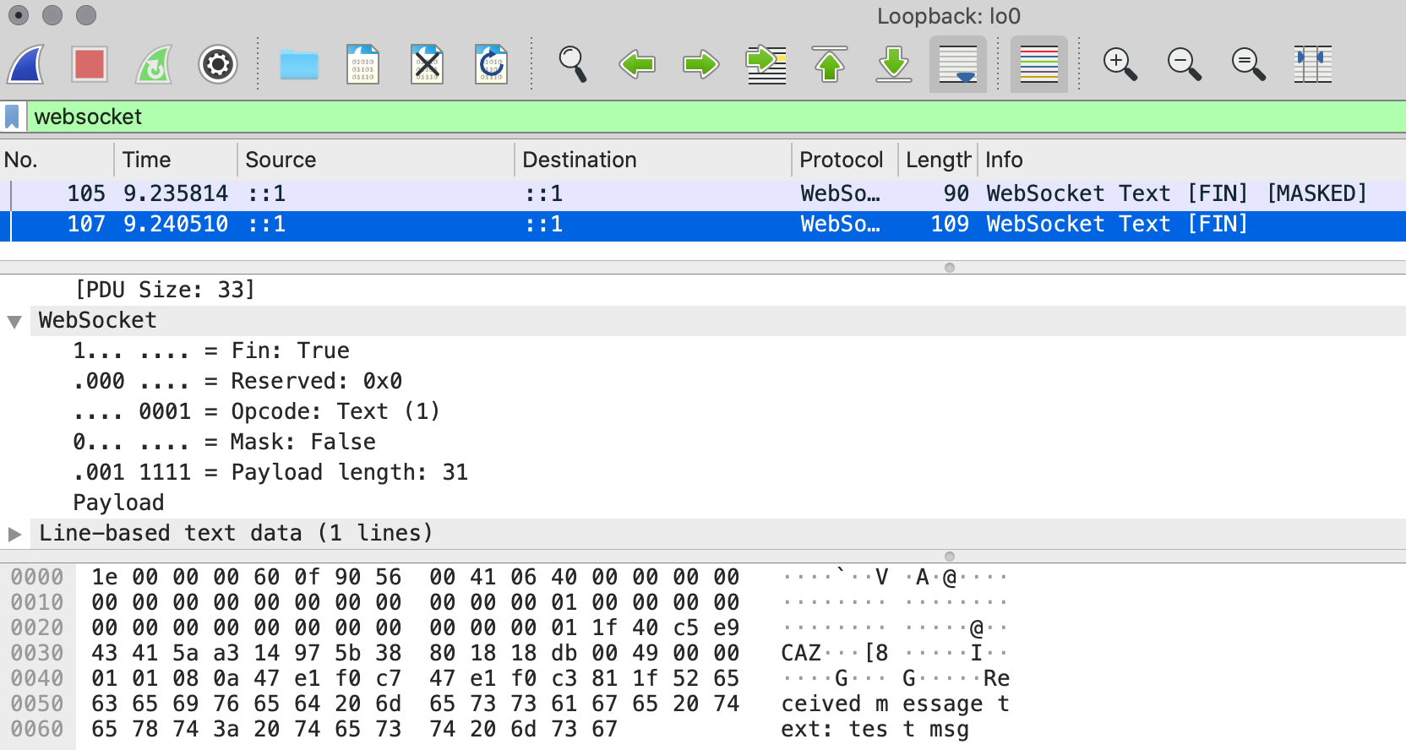Go back to previous packet arrow
The image size is (1406, 750).
point(637,64)
